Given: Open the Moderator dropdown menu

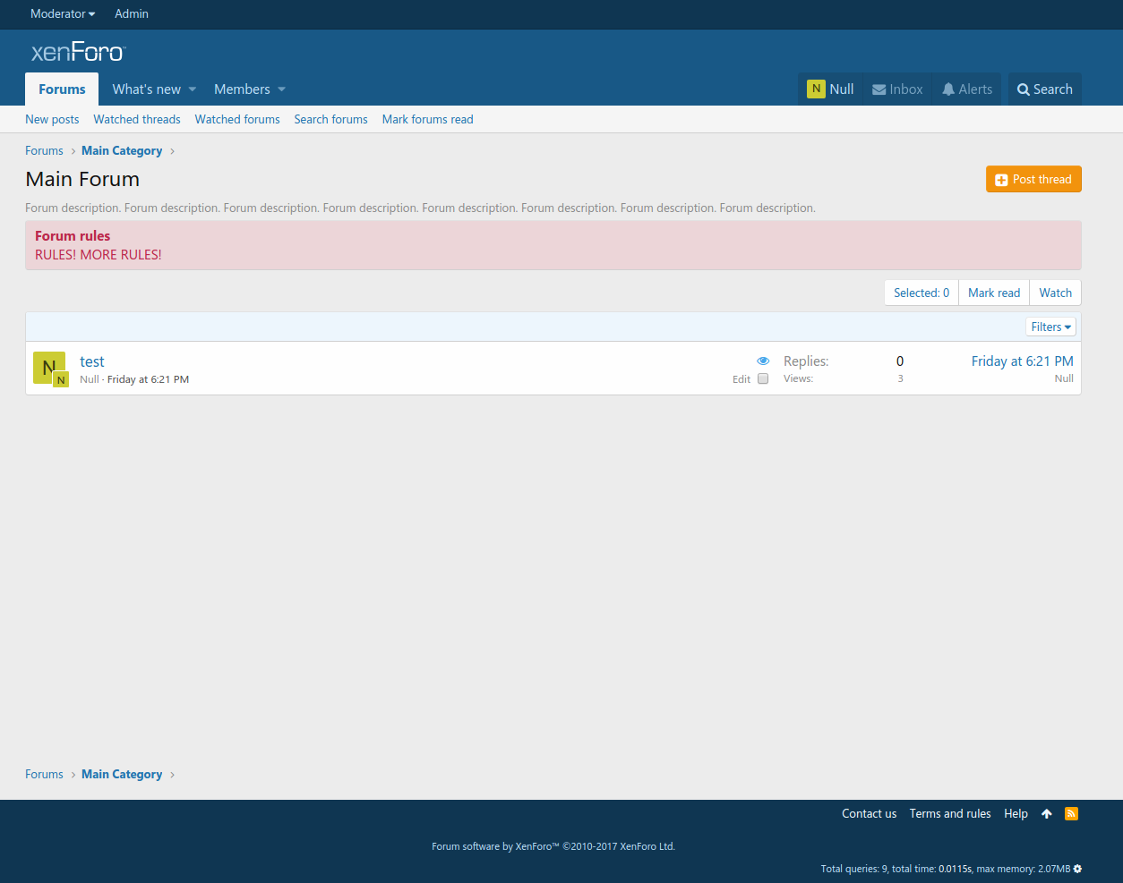Looking at the screenshot, I should (63, 13).
